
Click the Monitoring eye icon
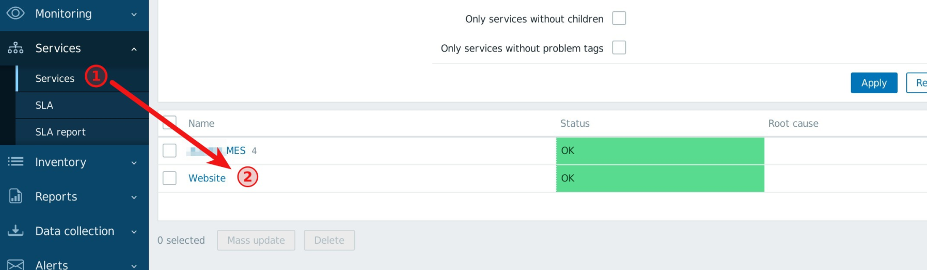click(x=15, y=13)
